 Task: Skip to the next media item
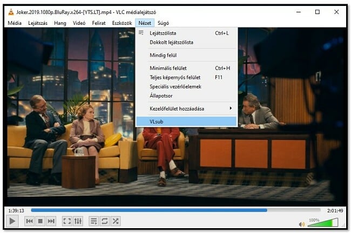[51, 221]
